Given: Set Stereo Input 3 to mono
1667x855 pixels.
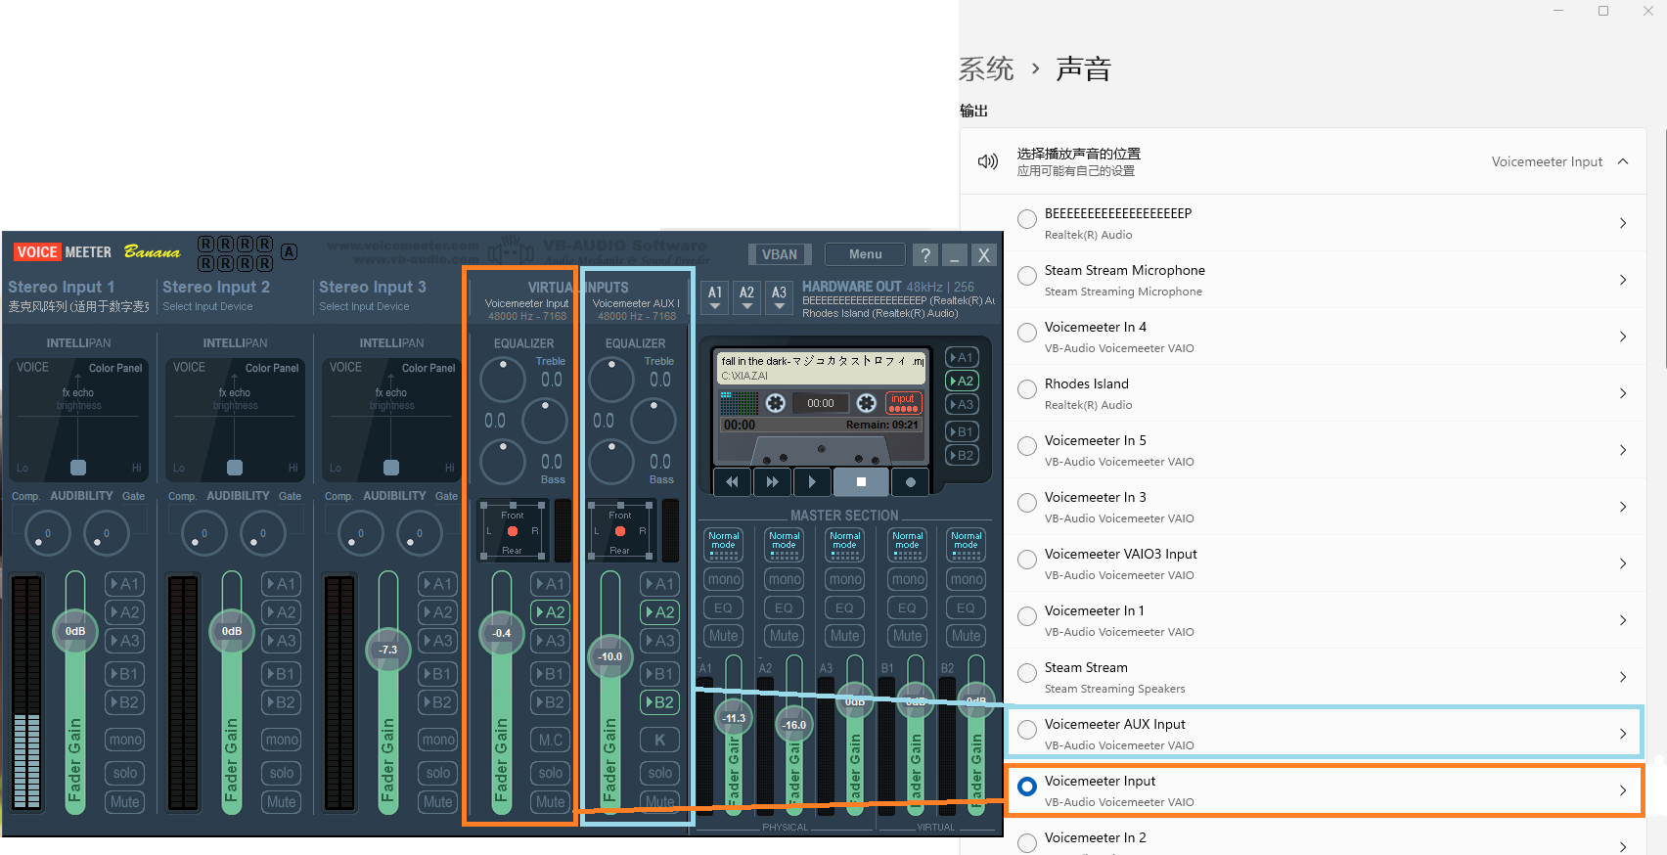Looking at the screenshot, I should 438,740.
